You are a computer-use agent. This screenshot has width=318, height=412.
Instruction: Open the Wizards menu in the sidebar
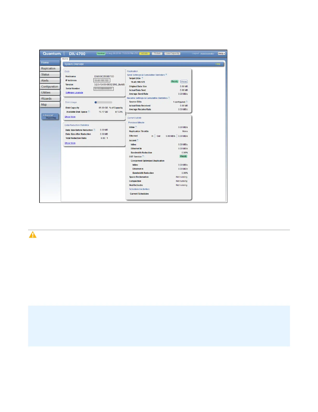50,99
